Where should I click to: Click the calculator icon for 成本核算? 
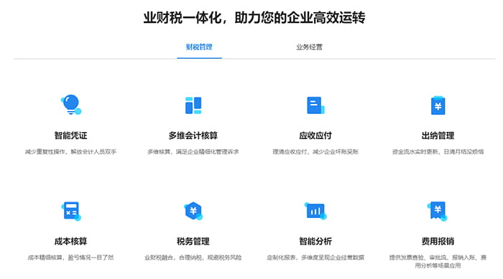point(71,211)
